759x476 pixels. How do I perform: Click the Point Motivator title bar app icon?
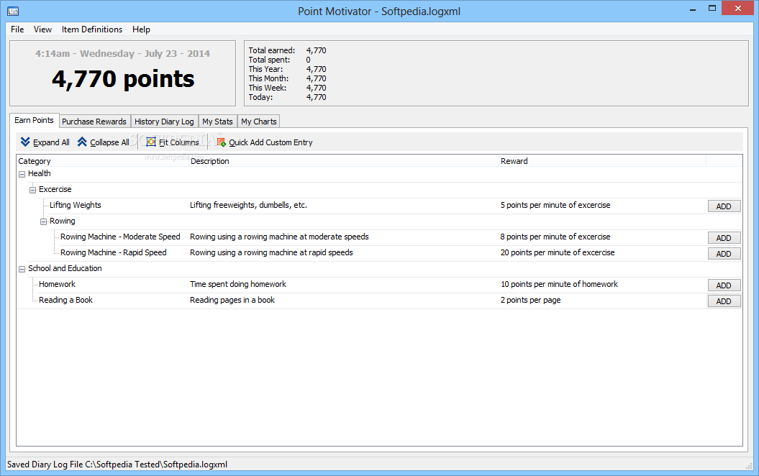tap(13, 11)
